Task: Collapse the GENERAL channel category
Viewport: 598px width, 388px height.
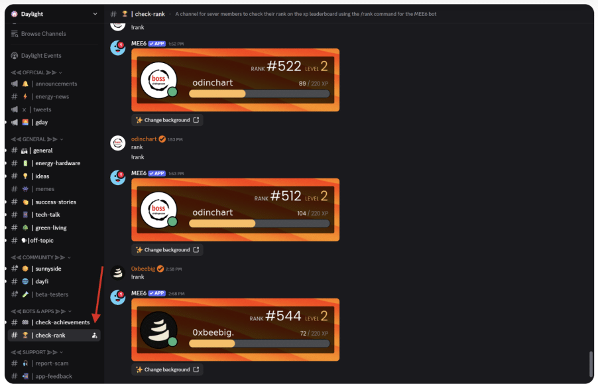Action: (x=37, y=139)
